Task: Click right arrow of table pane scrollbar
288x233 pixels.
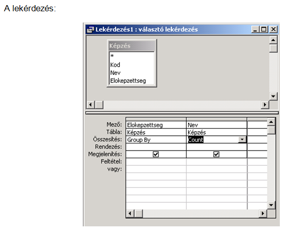Action: tap(265, 104)
